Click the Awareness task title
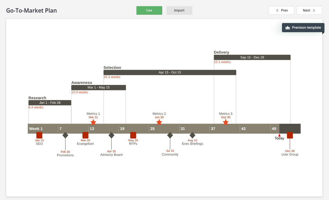 pos(82,83)
